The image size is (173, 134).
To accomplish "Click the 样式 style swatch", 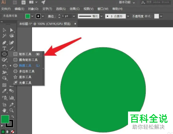I will click(156, 16).
